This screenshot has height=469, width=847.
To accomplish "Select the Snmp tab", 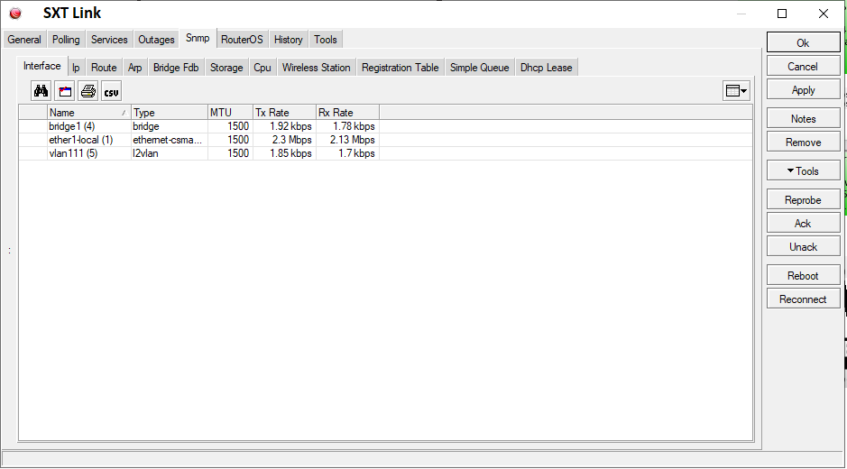I will pyautogui.click(x=198, y=38).
